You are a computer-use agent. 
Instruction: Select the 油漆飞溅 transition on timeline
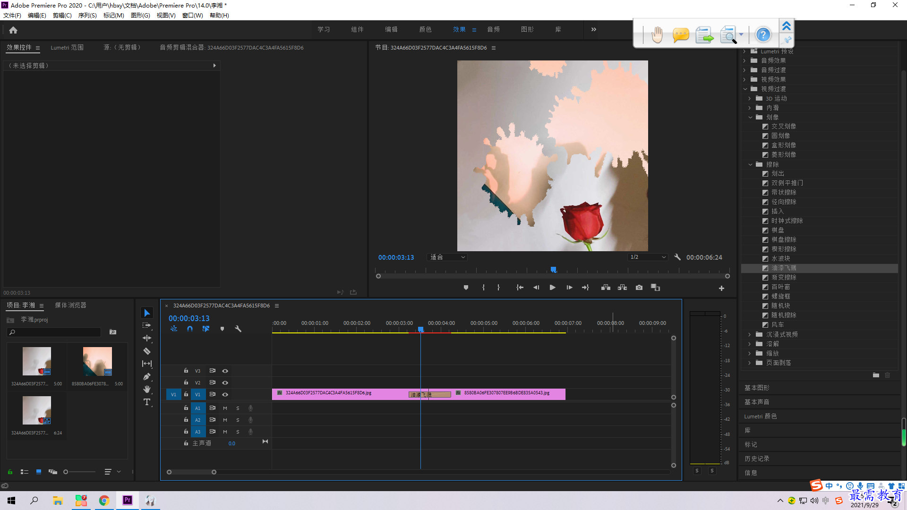429,395
